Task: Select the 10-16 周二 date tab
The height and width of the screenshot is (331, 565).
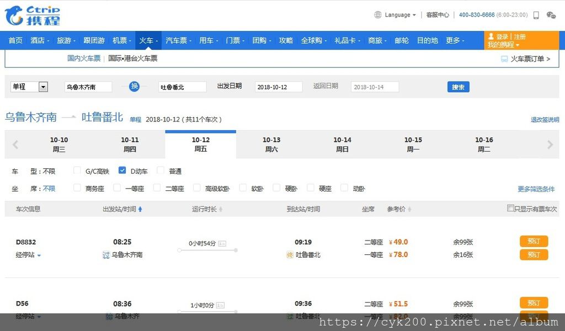Action: tap(484, 145)
